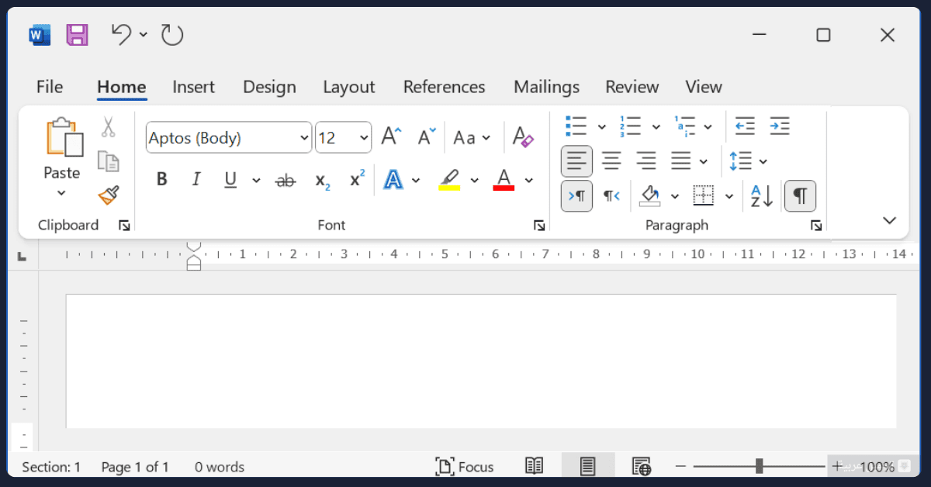Image resolution: width=931 pixels, height=487 pixels.
Task: Open the borders dropdown arrow
Action: pos(729,196)
